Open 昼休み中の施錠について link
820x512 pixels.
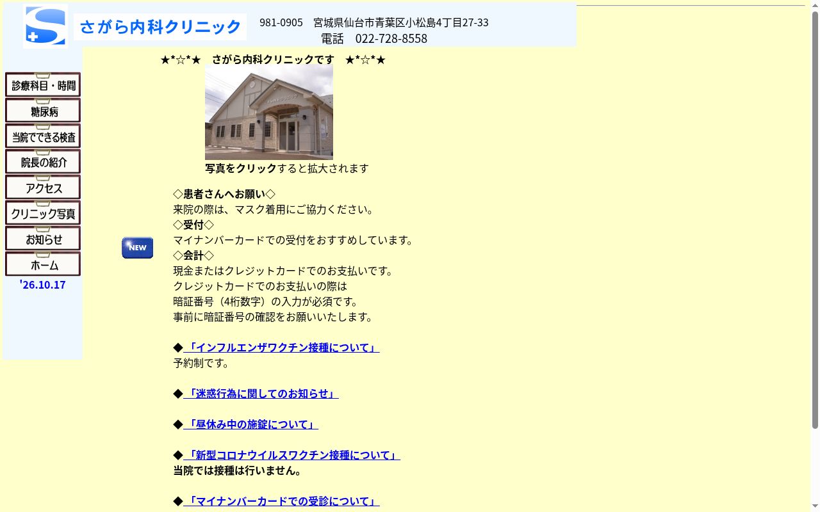(x=250, y=424)
